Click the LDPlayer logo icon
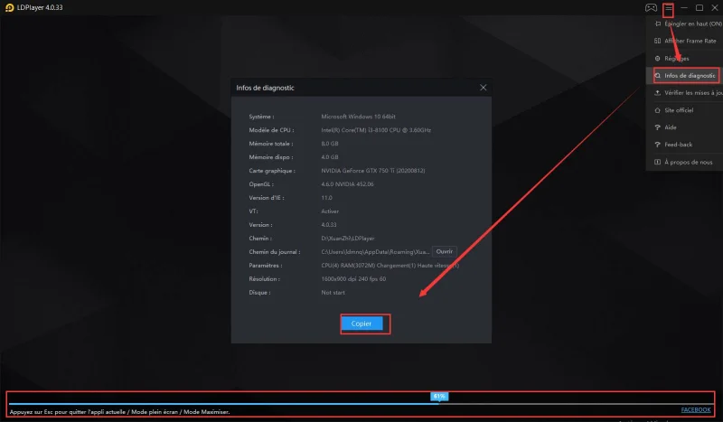 click(x=9, y=8)
